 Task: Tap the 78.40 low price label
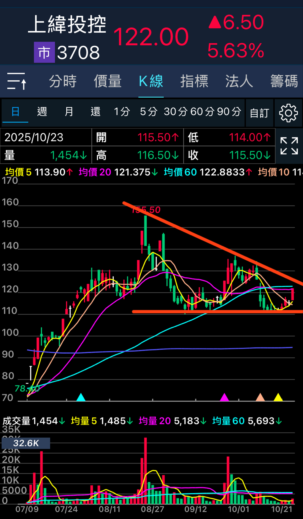tap(27, 389)
